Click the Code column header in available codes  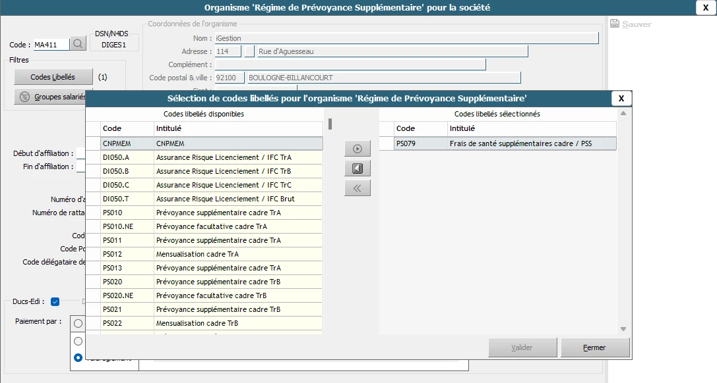tap(127, 128)
